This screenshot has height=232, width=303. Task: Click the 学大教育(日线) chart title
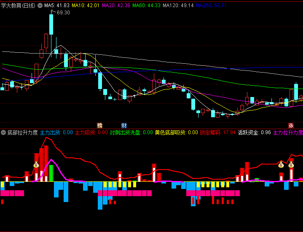coord(18,5)
